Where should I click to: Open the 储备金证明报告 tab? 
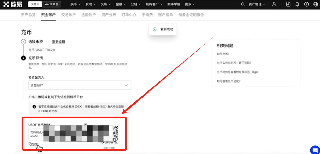click(x=191, y=15)
